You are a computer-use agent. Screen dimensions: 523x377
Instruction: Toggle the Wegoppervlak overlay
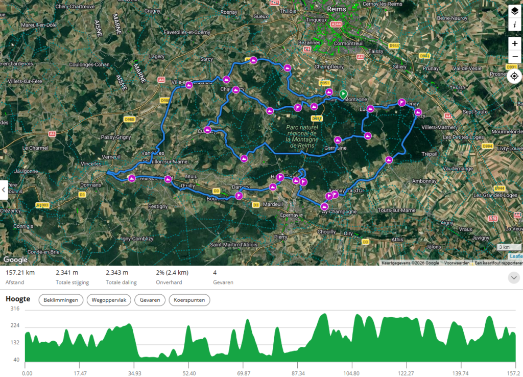point(109,300)
